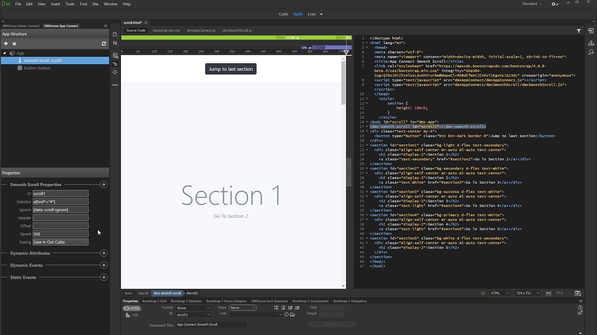Expand Static Events section
The image size is (597, 335).
(x=104, y=277)
